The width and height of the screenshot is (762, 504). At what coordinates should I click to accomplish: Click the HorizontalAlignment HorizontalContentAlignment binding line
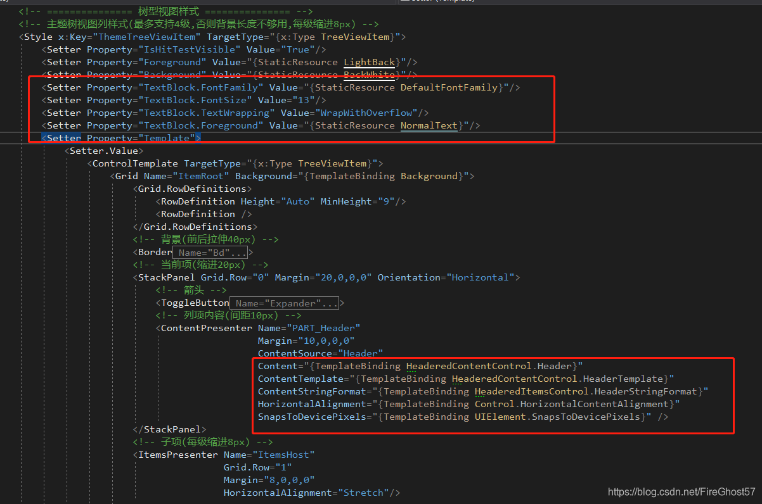pyautogui.click(x=468, y=404)
